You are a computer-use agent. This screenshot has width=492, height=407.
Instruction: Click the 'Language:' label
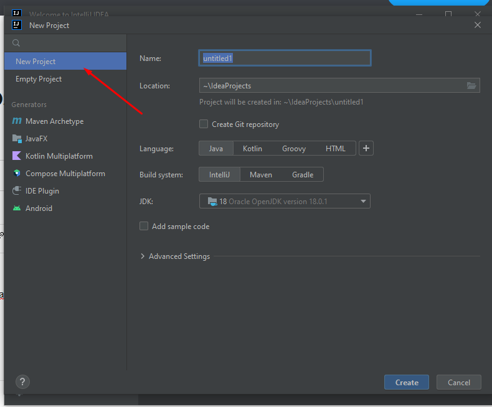pyautogui.click(x=156, y=149)
